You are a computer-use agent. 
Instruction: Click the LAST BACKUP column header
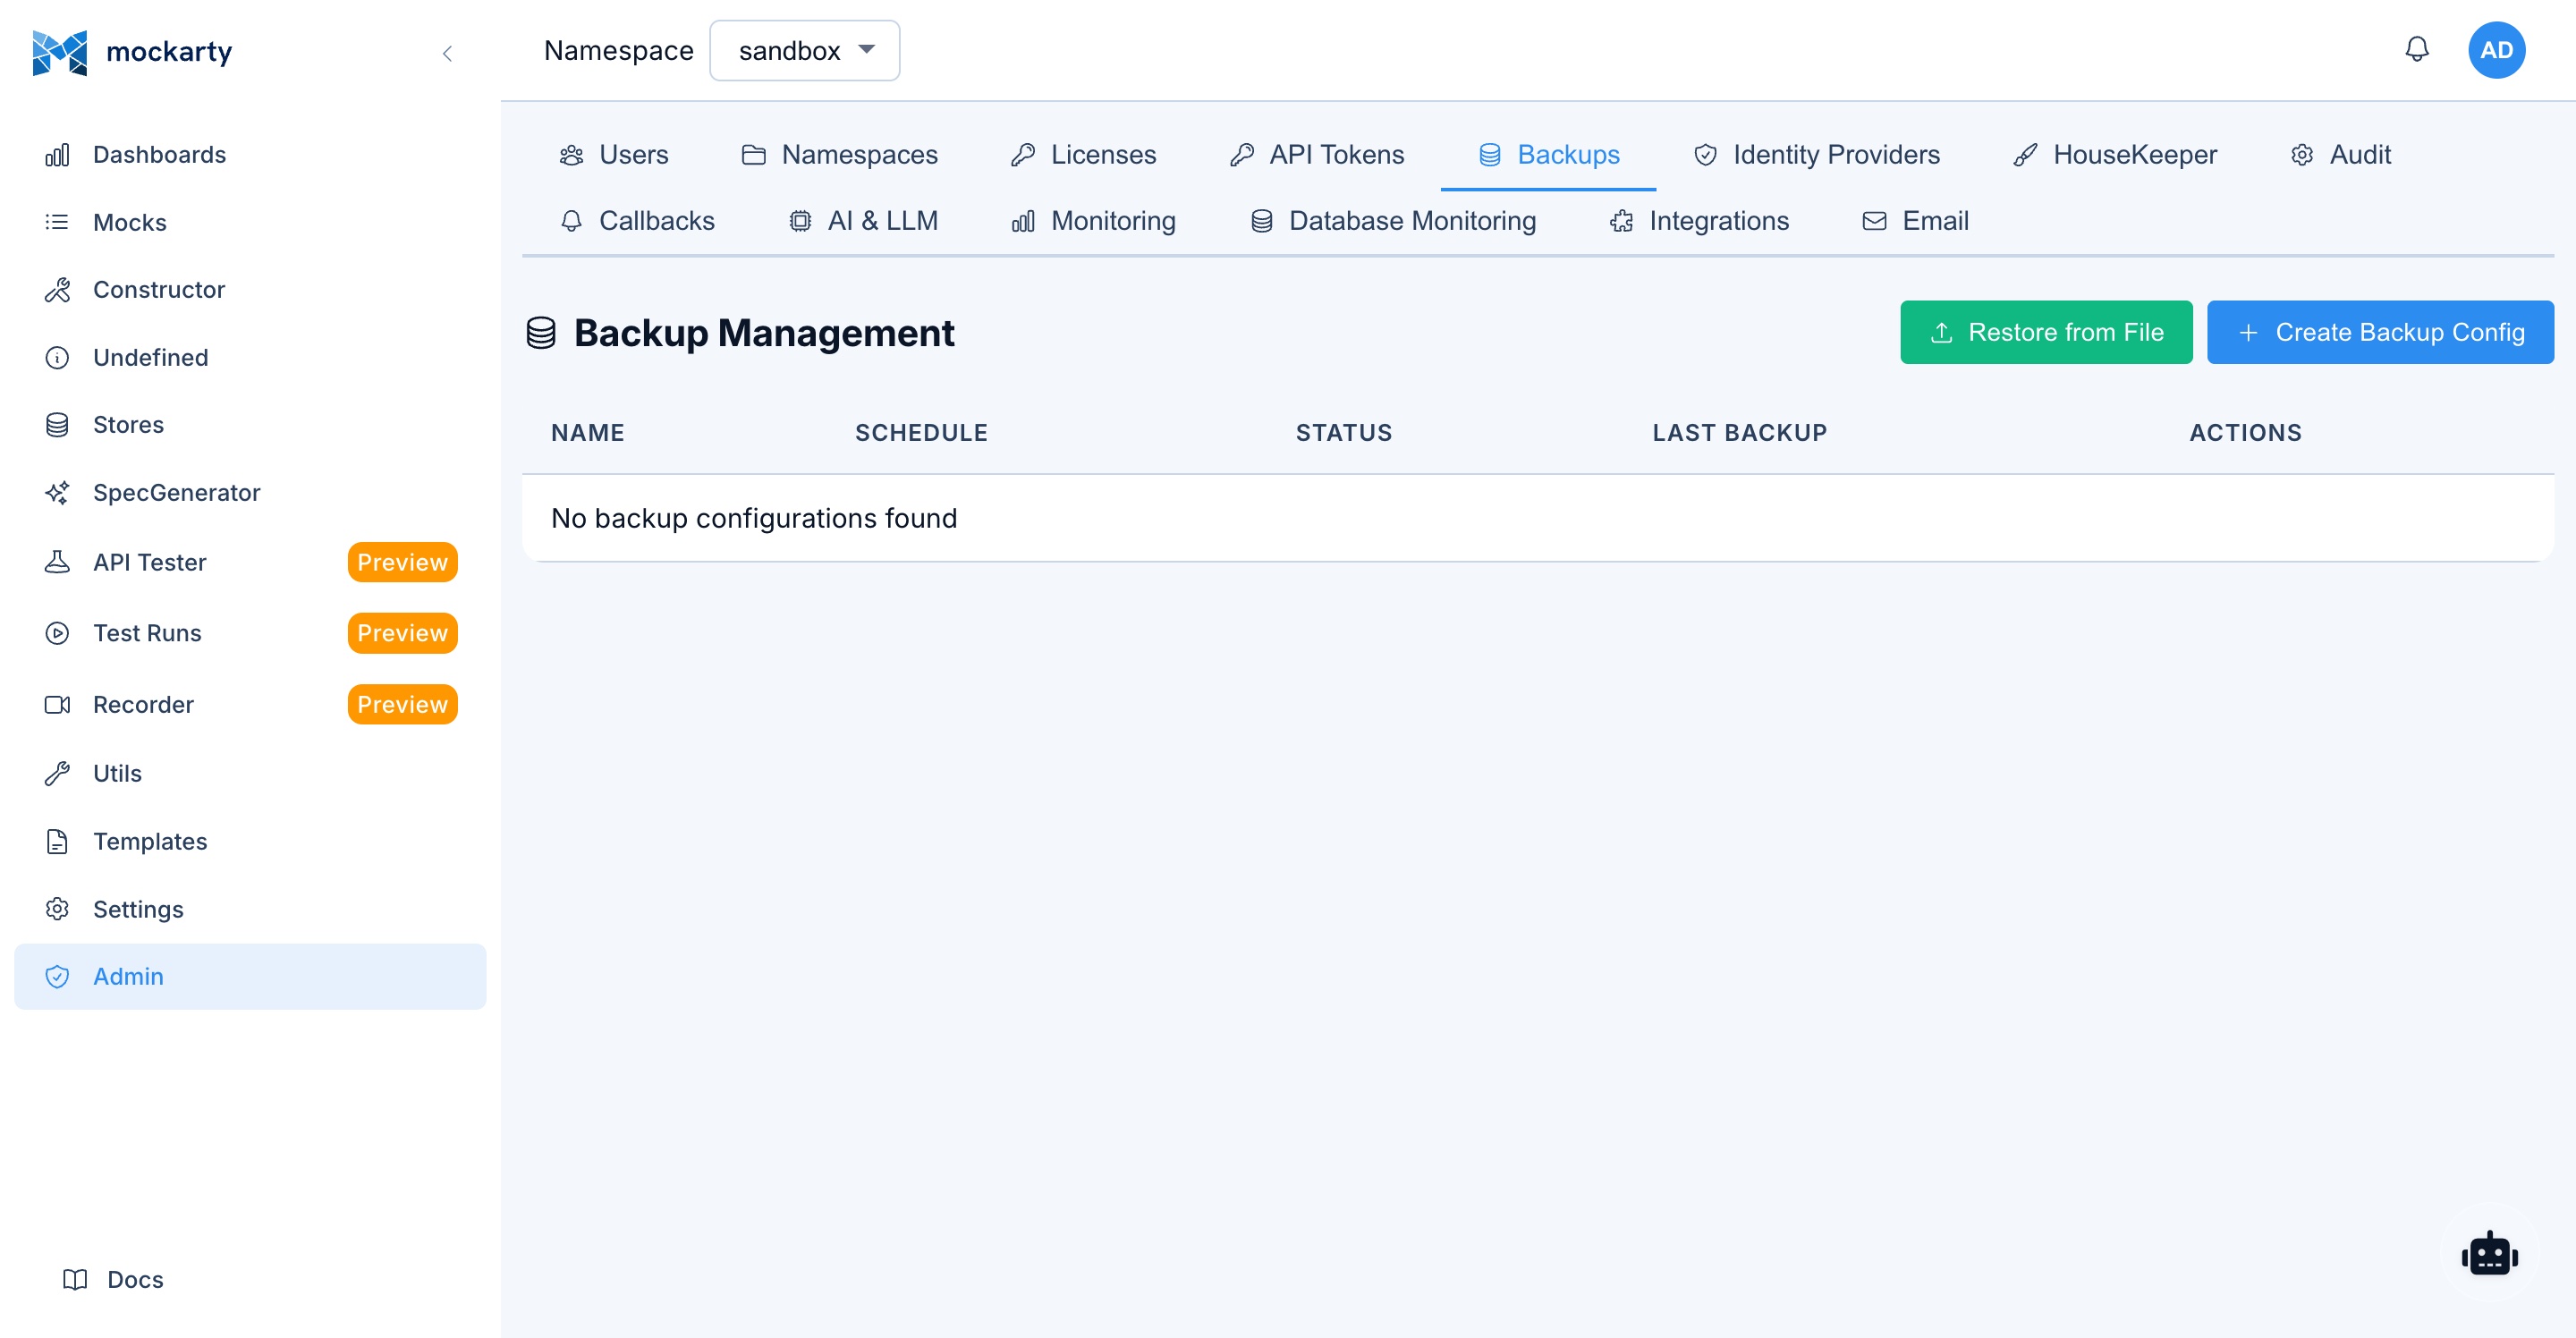point(1739,433)
